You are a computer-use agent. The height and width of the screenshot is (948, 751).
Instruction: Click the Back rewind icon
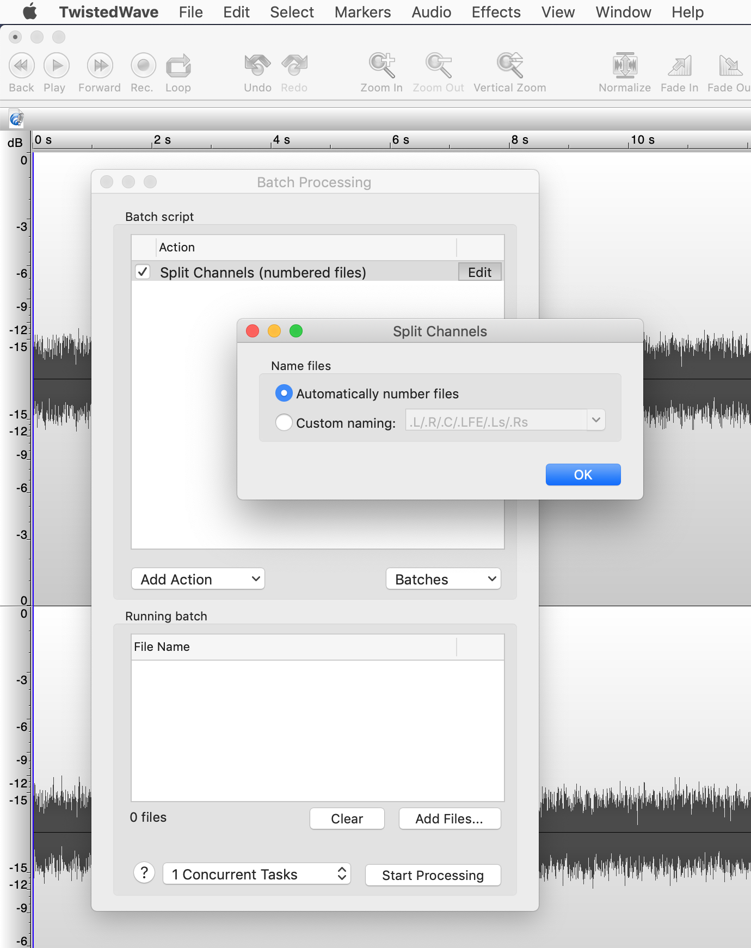[21, 66]
